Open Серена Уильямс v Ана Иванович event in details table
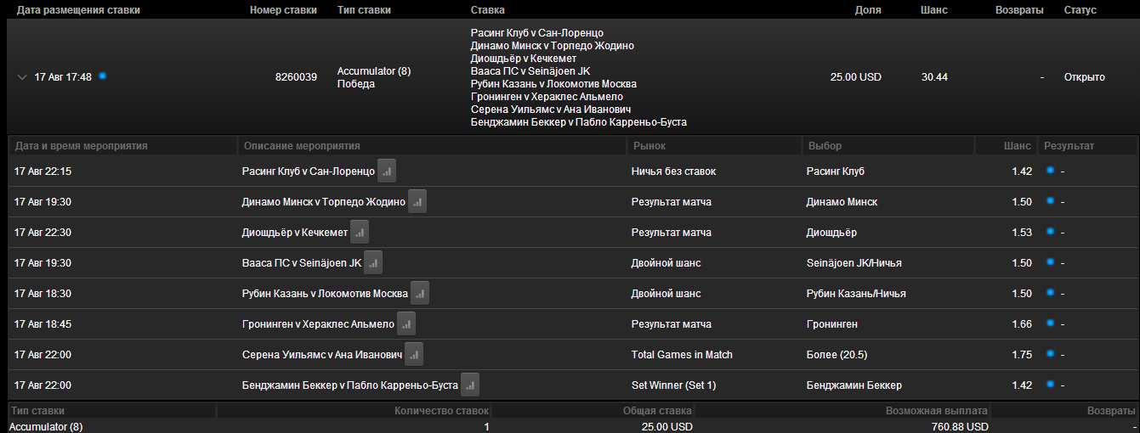The height and width of the screenshot is (433, 1140). tap(321, 355)
